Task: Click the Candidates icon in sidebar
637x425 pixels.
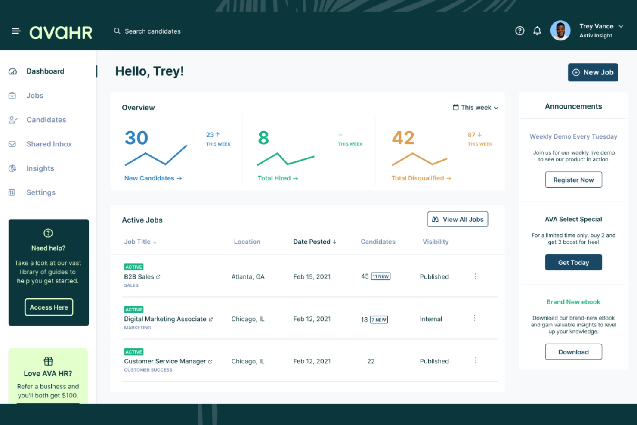Action: (x=12, y=119)
